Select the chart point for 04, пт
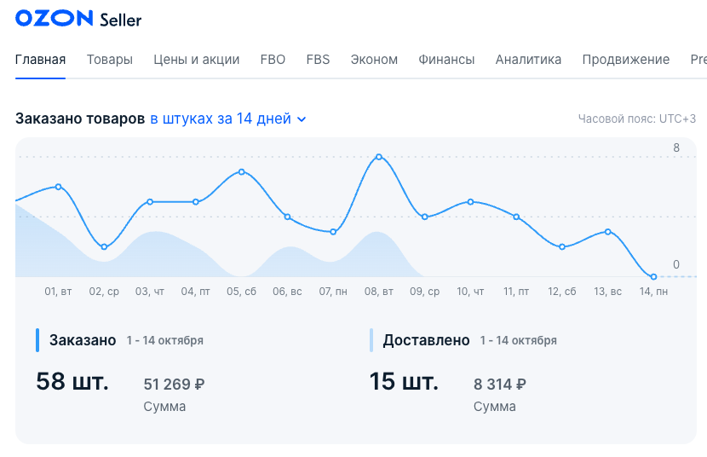Screen dimensions: 707x457 [196, 202]
